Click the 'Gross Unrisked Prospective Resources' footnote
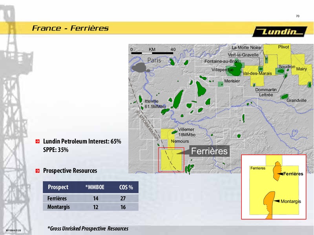Screen dimensions: 314x235 point(88,228)
